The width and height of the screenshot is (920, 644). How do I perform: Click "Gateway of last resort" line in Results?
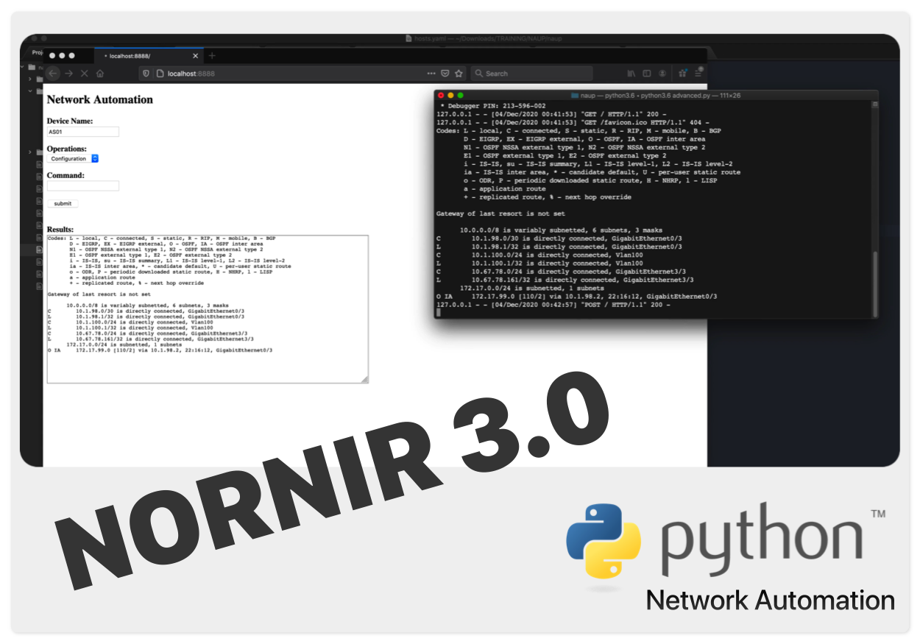(99, 294)
